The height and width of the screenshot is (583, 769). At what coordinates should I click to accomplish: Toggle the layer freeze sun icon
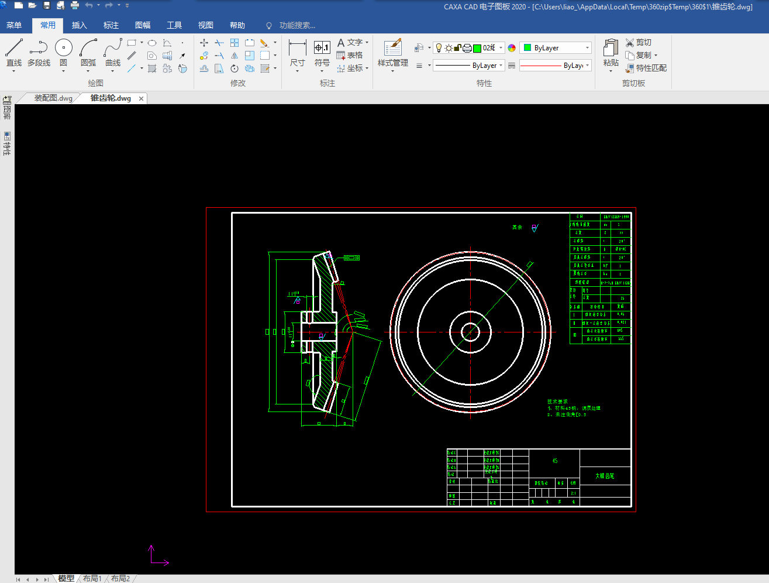(x=449, y=48)
